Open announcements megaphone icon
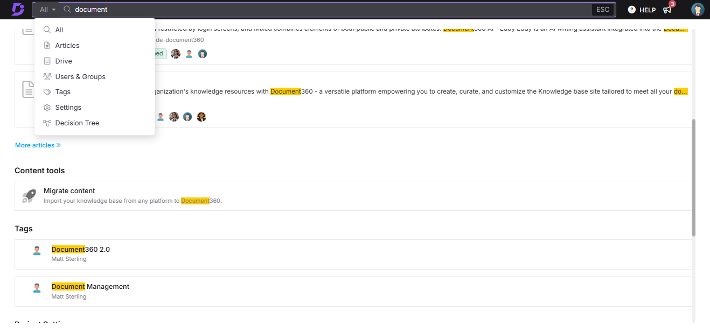 [667, 10]
